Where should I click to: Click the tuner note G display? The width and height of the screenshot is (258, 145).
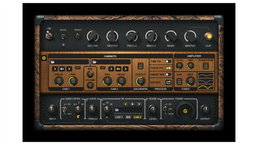pyautogui.click(x=185, y=111)
